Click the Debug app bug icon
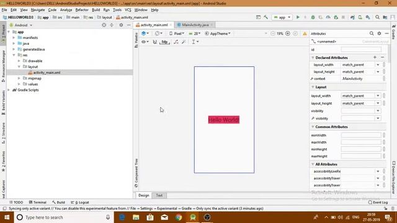Viewport: 397px width, 223px height. pyautogui.click(x=313, y=17)
